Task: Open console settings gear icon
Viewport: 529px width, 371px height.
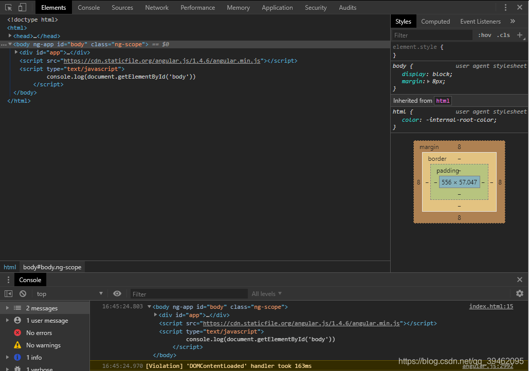Action: 520,293
